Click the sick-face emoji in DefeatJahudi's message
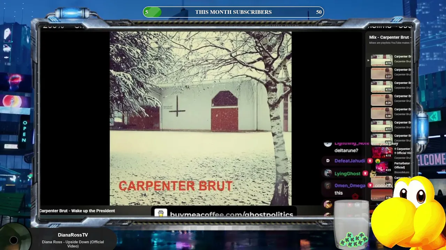 377,161
